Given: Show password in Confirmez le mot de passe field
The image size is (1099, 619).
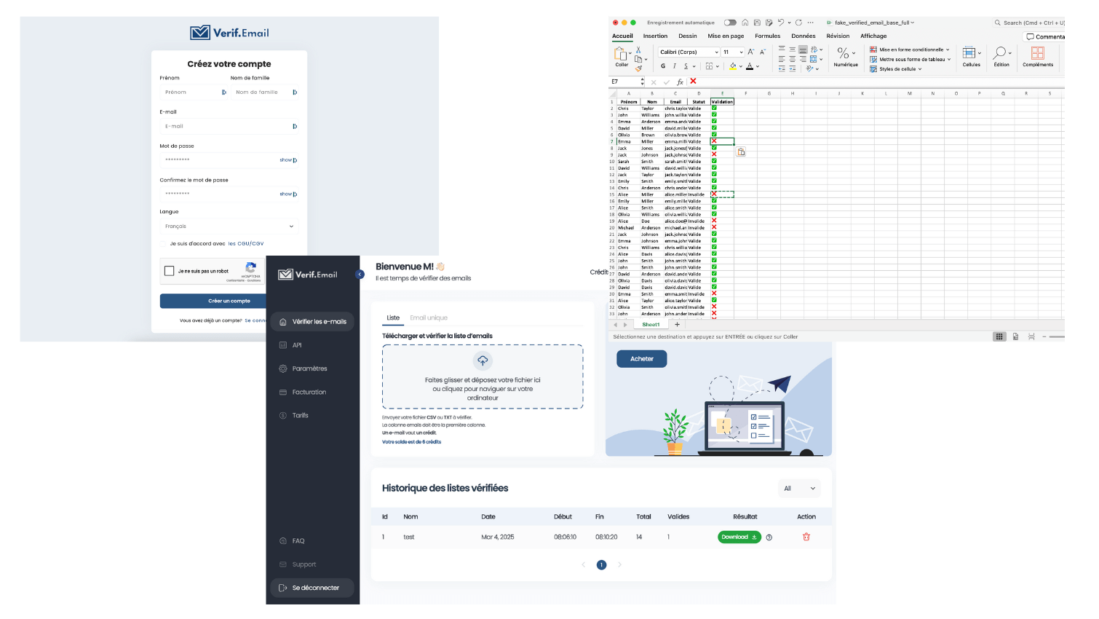Looking at the screenshot, I should [286, 194].
